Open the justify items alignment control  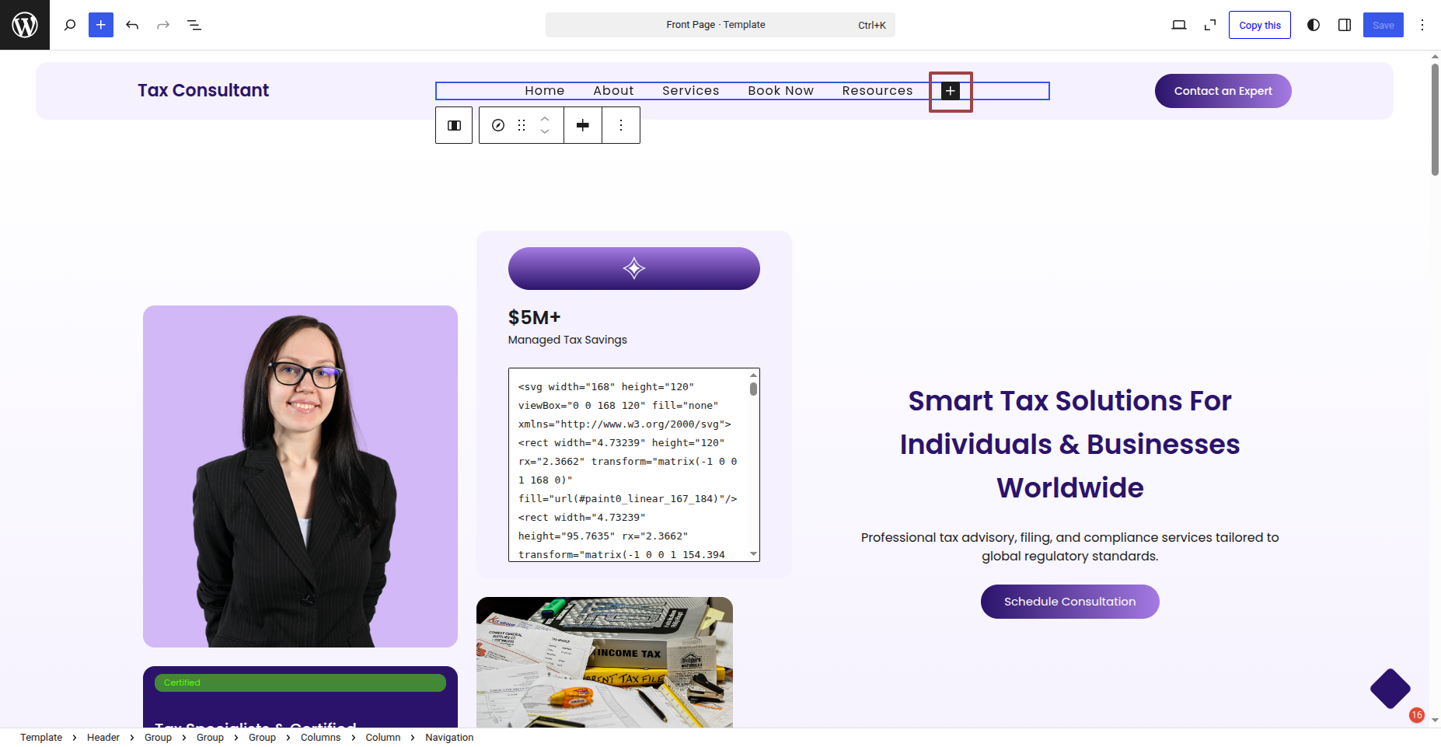tap(583, 125)
